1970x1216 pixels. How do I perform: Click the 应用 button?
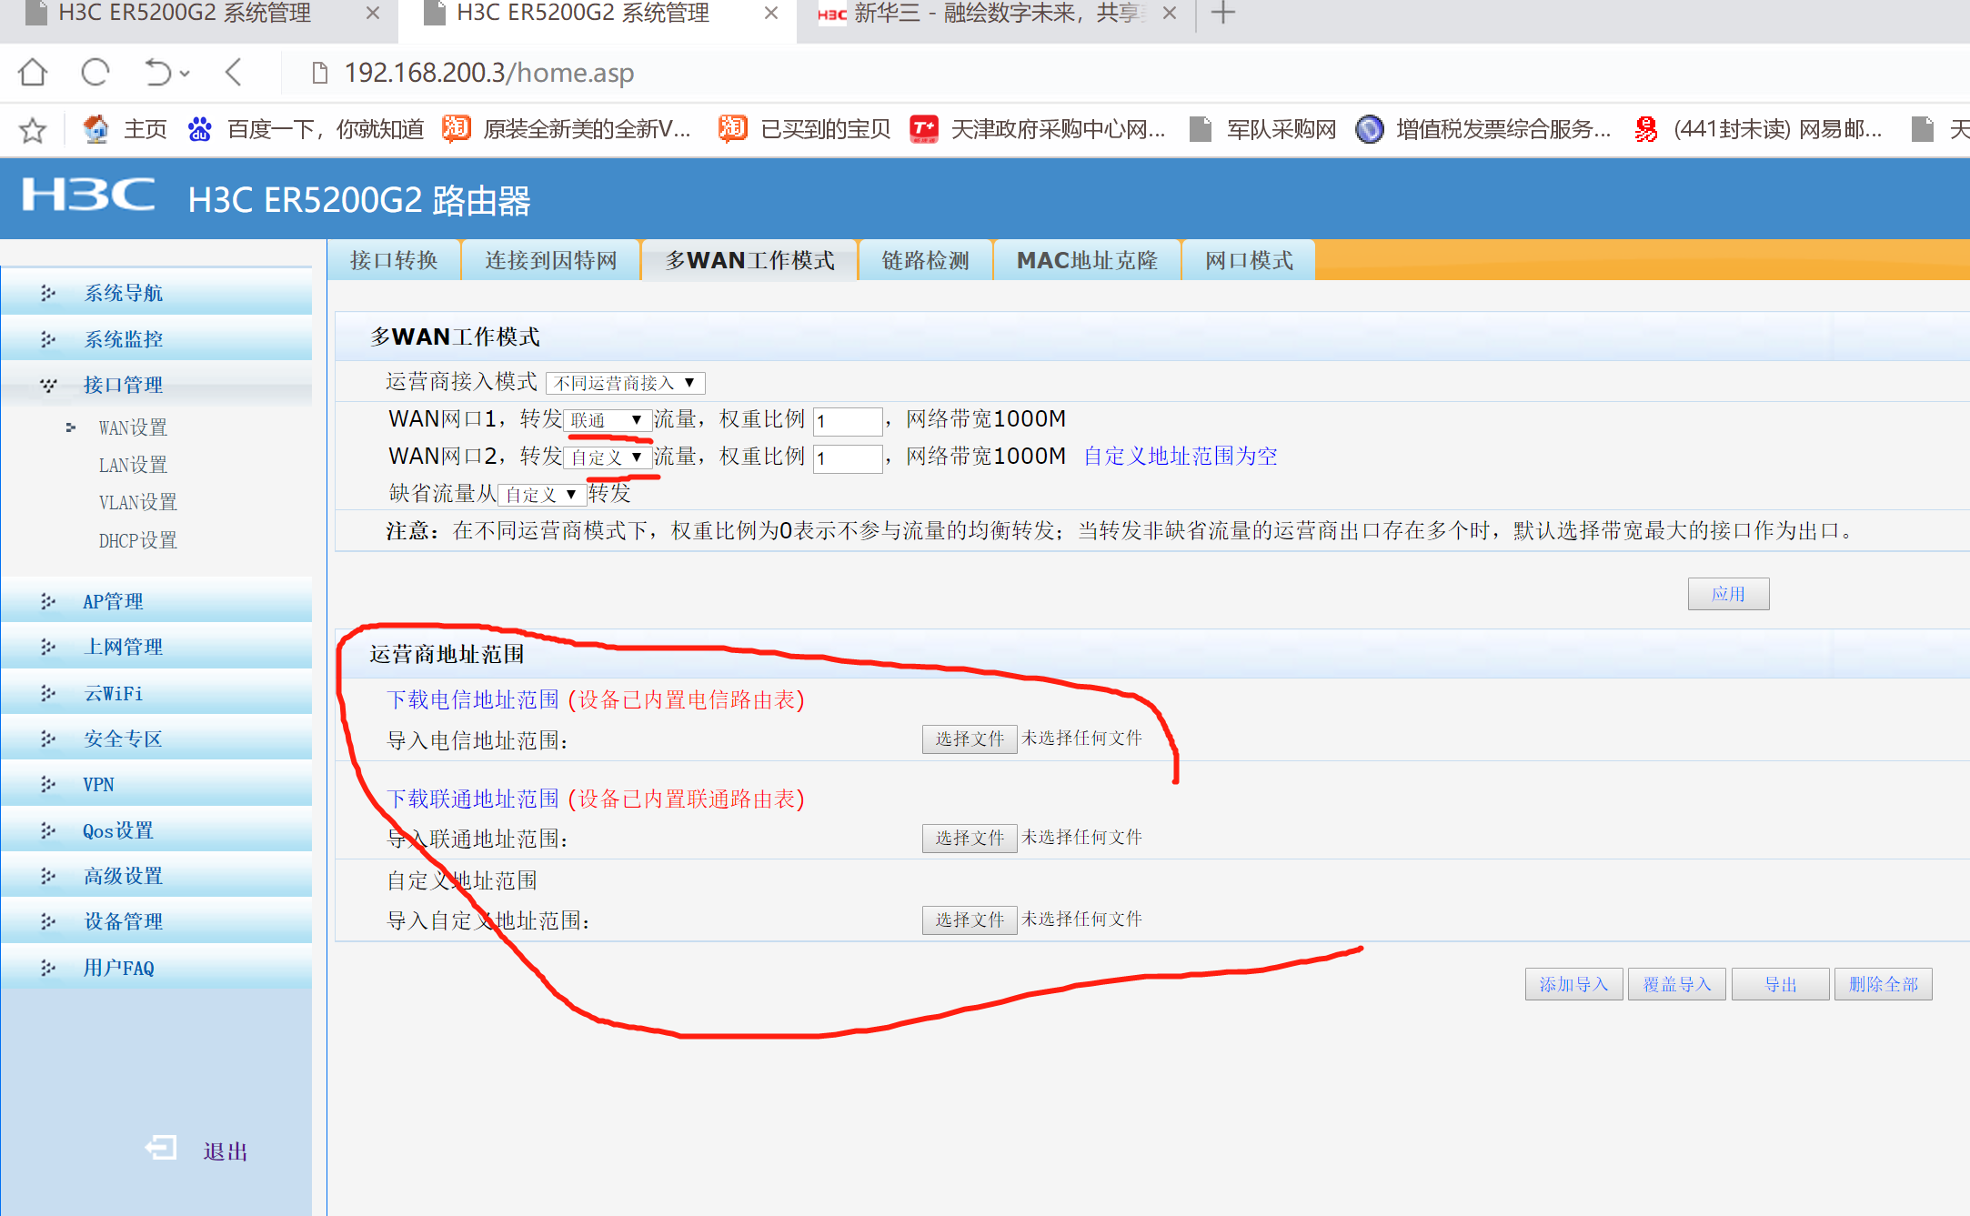tap(1727, 594)
